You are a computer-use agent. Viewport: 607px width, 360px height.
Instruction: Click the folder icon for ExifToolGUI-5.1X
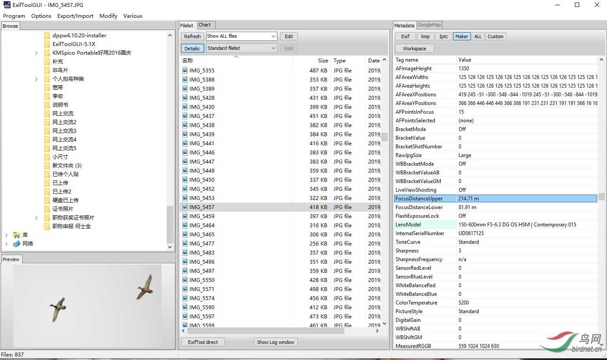47,44
